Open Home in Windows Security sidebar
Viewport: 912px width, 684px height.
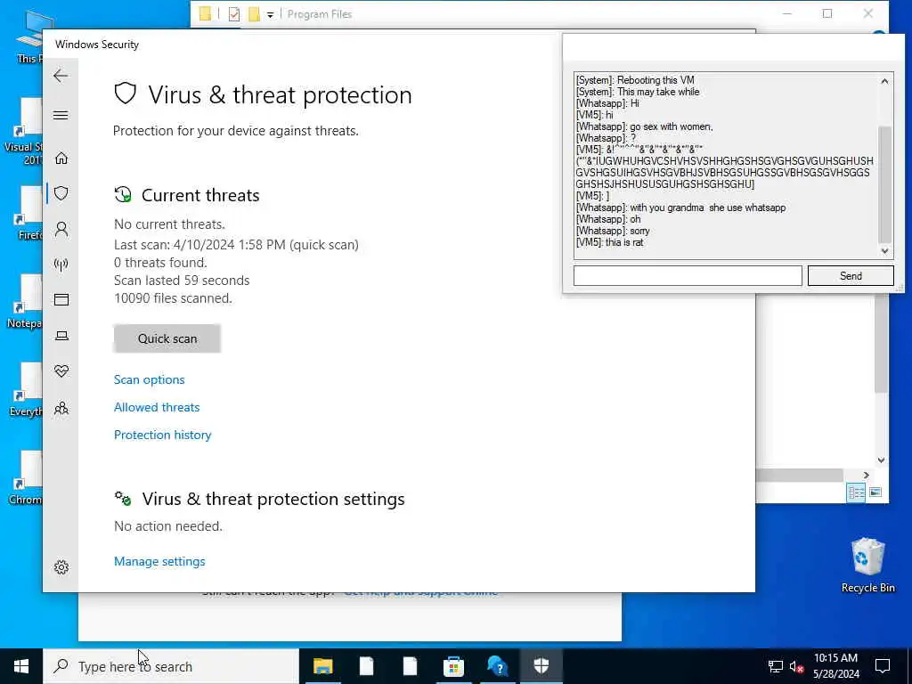pyautogui.click(x=61, y=159)
